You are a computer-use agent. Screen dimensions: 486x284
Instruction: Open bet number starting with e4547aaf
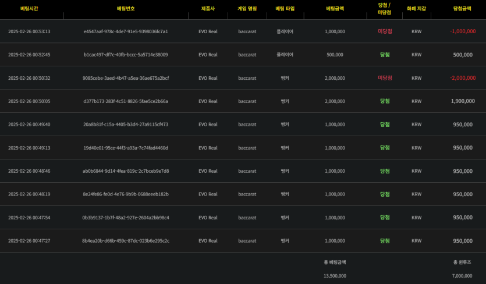pos(126,31)
